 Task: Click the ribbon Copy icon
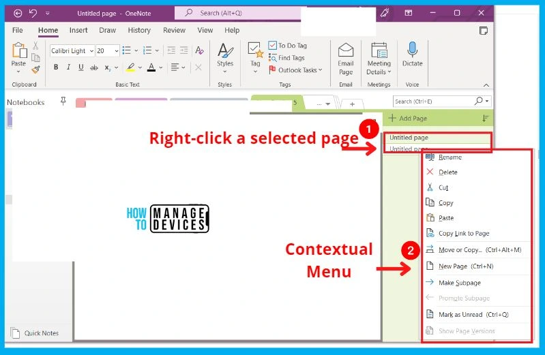coord(35,57)
